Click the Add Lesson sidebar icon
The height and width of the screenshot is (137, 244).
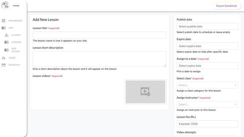[x=6, y=50]
